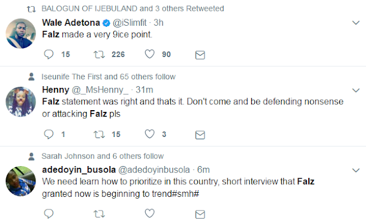Open the dropdown arrow on Wale Adetona's tweet
366x222 pixels.
click(356, 23)
